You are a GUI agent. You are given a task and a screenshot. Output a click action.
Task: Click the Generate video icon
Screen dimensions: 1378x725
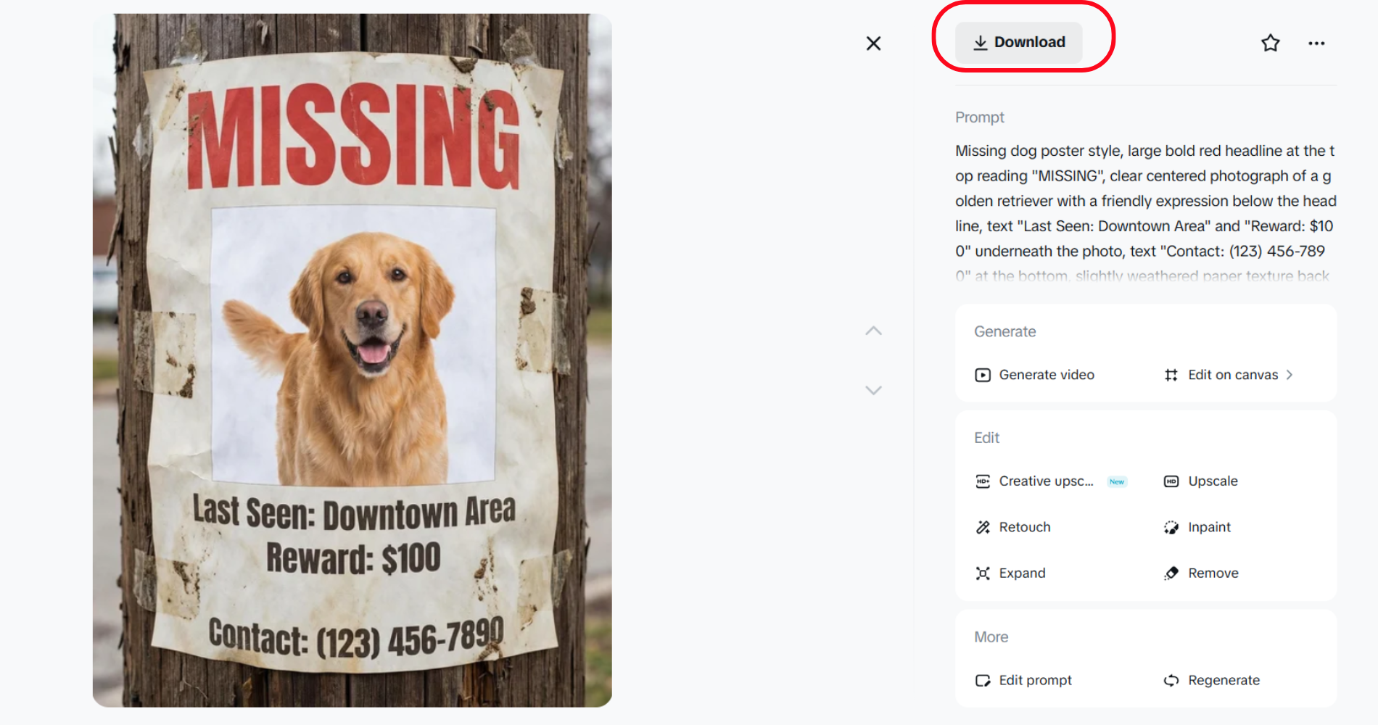[x=983, y=375]
